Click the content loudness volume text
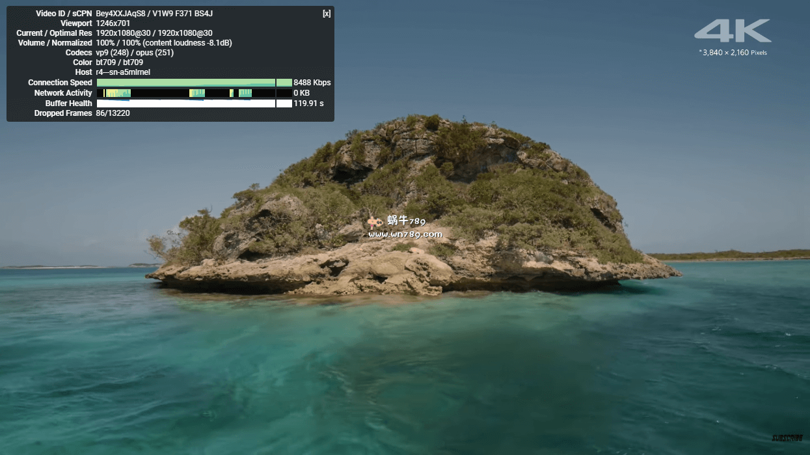Viewport: 810px width, 455px height. [x=163, y=43]
